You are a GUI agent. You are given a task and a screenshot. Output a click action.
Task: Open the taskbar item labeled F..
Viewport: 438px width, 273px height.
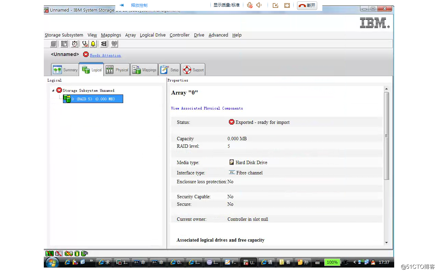(x=230, y=262)
